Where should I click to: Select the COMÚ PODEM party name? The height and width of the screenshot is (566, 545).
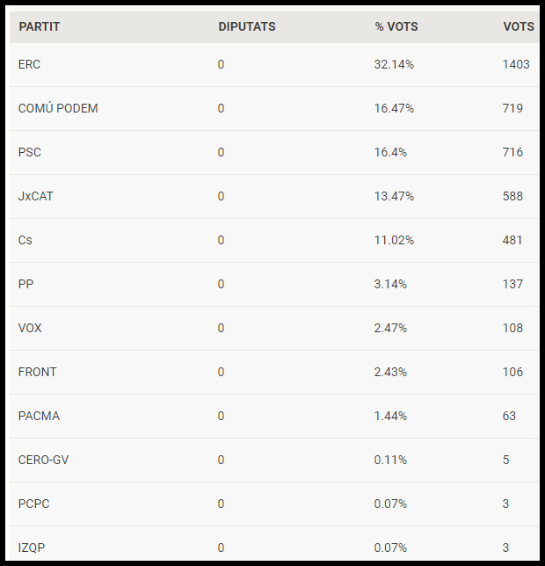[58, 108]
